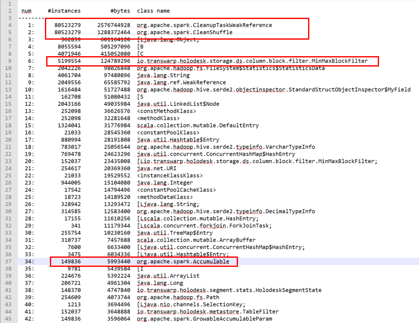Screen dimensions: 419x323
Task: Click the byte count 2576744928
Action: click(114, 25)
